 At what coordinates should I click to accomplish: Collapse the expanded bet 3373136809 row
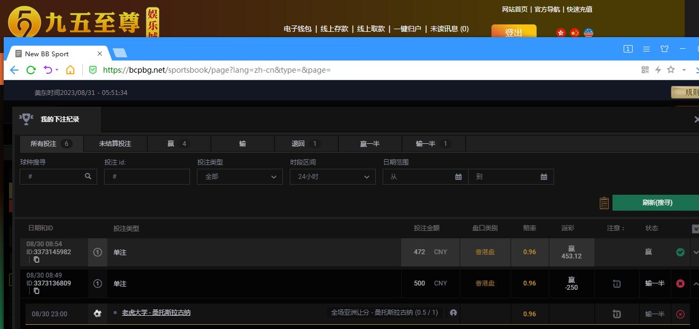pyautogui.click(x=695, y=283)
